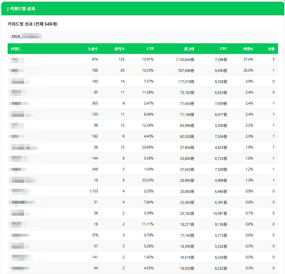
Task: Click the 6,725원 CPC cell
Action: 221,158
